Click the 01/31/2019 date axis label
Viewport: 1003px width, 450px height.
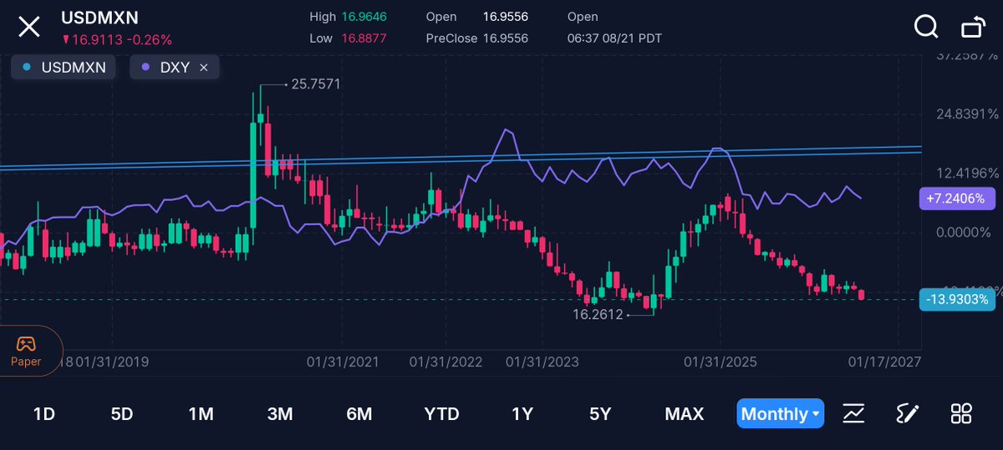113,362
